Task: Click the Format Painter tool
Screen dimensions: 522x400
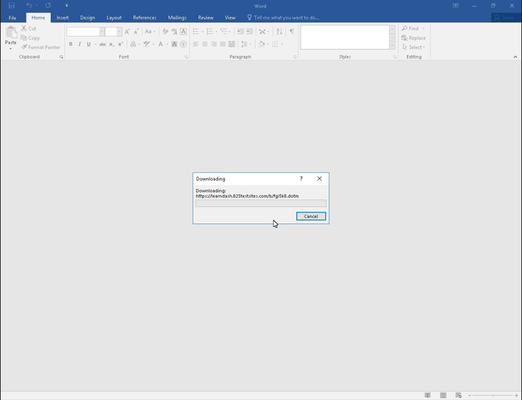Action: click(x=40, y=47)
